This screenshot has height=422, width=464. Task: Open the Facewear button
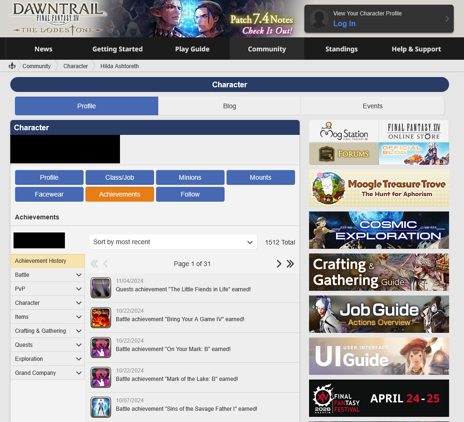tap(49, 194)
